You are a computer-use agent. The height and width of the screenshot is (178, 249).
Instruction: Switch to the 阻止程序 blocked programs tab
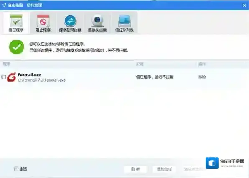(x=43, y=23)
